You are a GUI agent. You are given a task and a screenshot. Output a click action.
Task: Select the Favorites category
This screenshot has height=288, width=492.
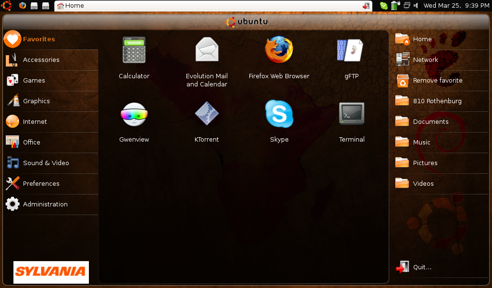(x=51, y=39)
